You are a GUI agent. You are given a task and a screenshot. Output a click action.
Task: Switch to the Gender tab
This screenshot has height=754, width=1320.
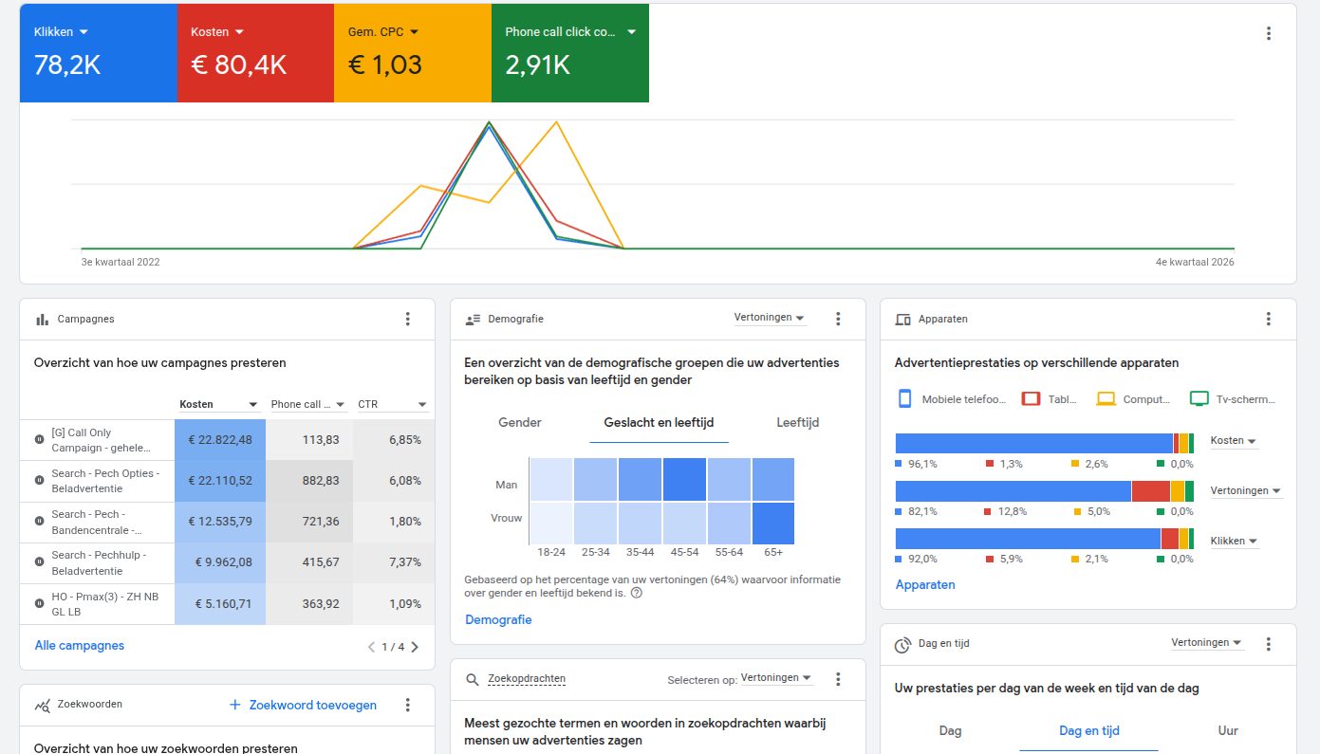(520, 423)
